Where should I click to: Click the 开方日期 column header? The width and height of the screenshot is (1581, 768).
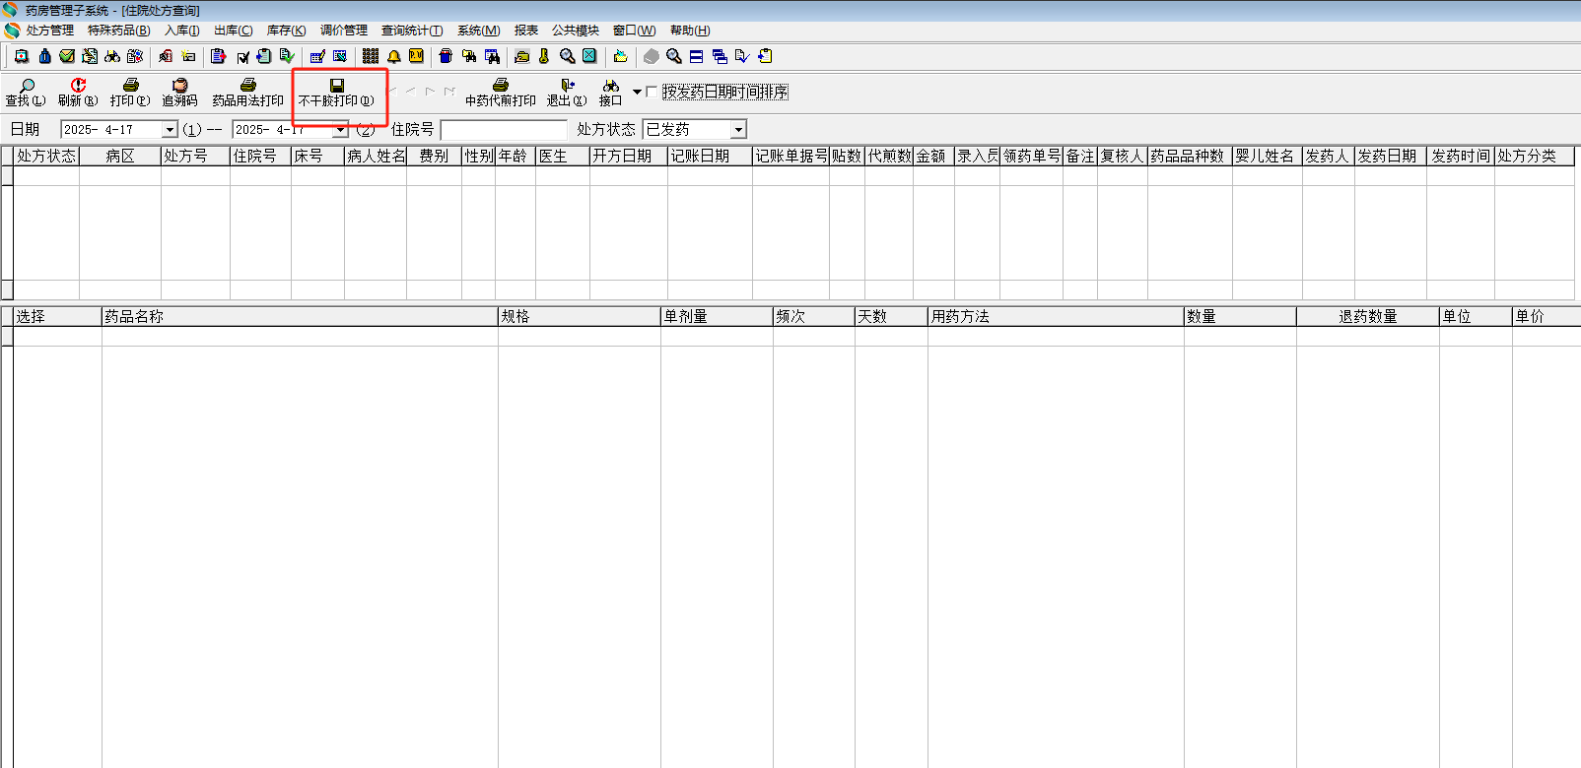click(629, 156)
